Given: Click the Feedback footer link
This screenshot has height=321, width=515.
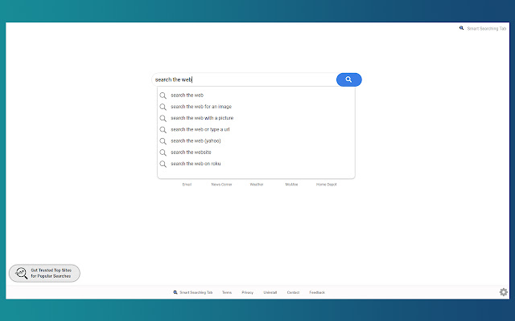Looking at the screenshot, I should [317, 292].
